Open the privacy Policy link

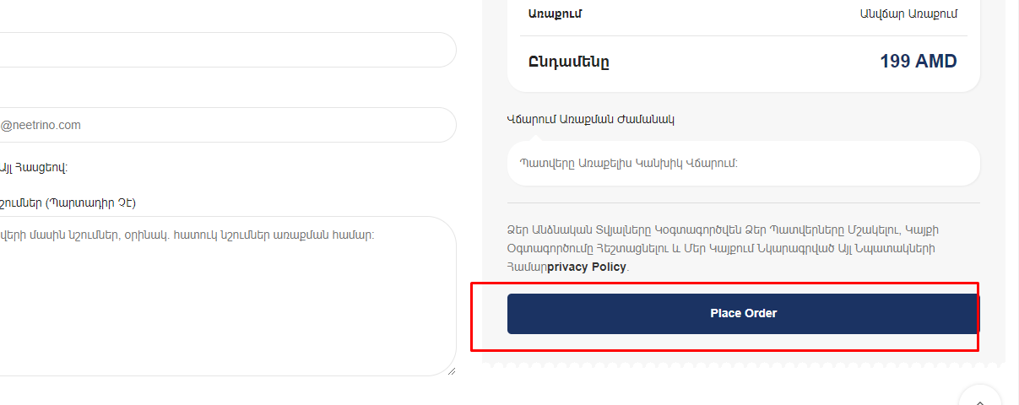587,267
